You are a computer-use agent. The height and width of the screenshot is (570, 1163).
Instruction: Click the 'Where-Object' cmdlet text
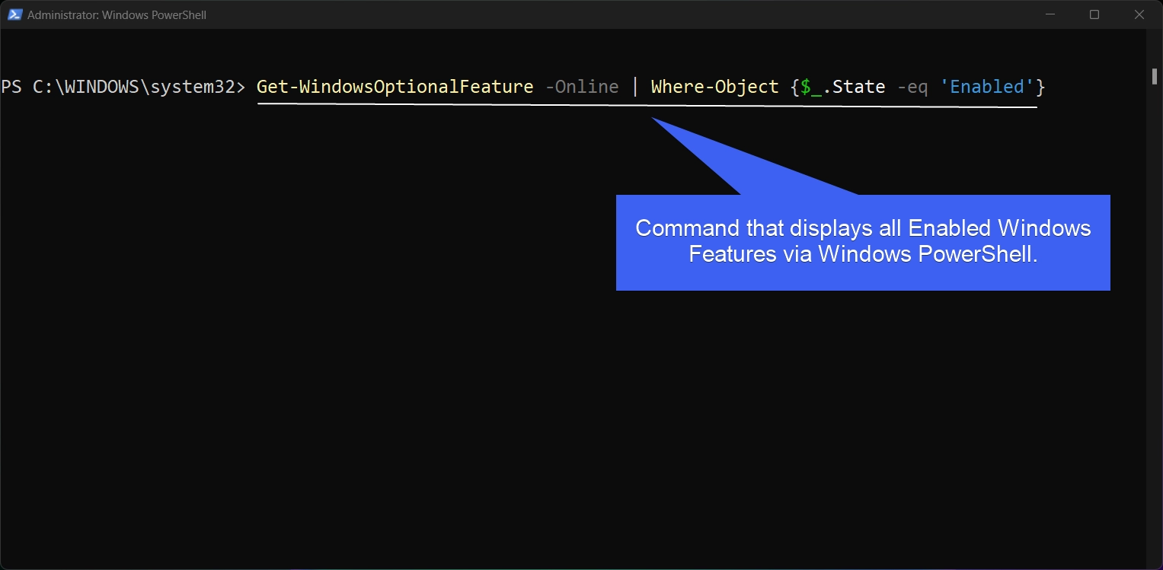click(x=714, y=87)
